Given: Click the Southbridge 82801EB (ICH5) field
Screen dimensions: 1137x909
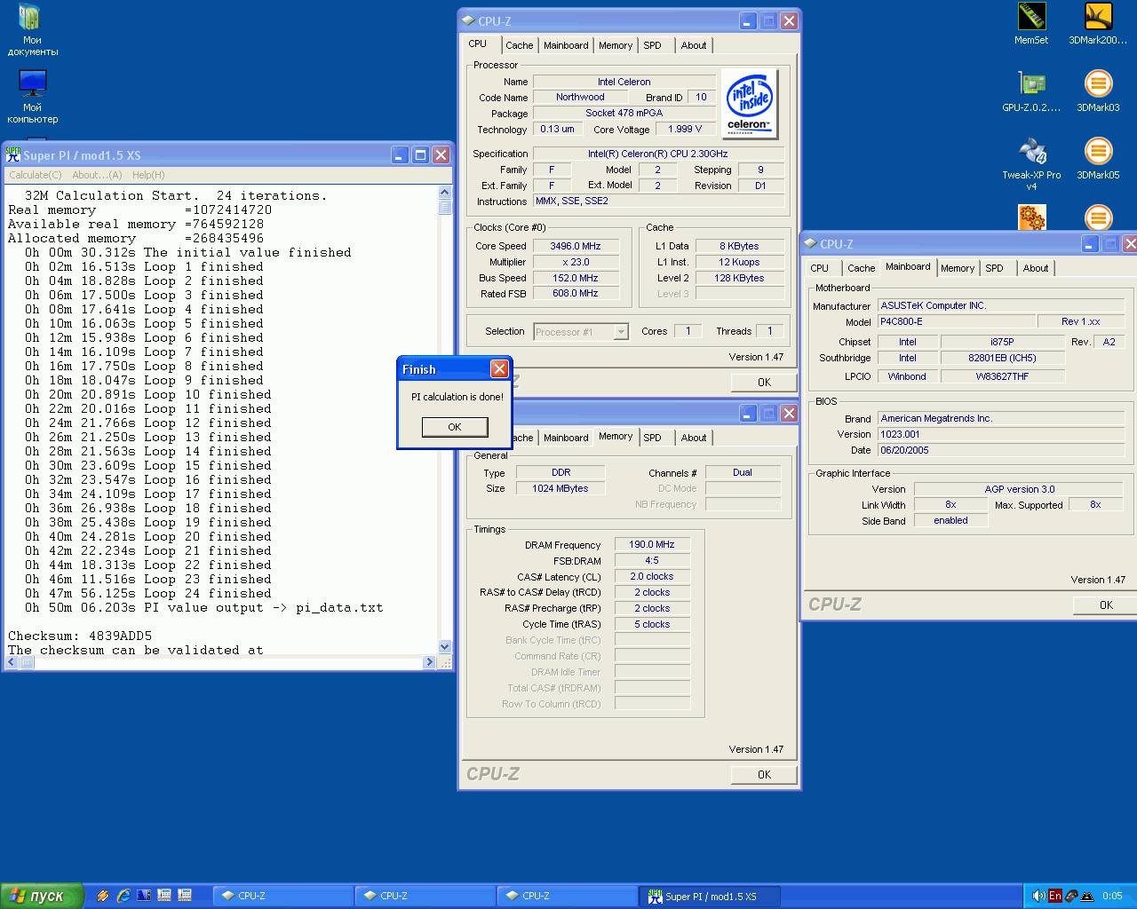Looking at the screenshot, I should pyautogui.click(x=1002, y=359).
